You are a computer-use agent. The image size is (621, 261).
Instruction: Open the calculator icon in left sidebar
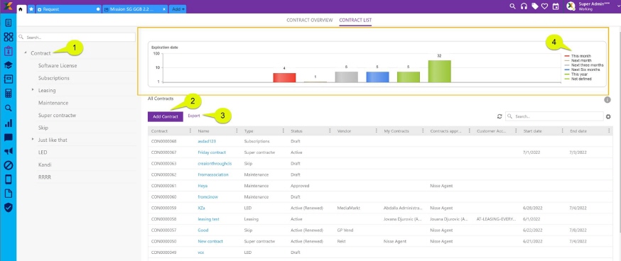coord(9,94)
